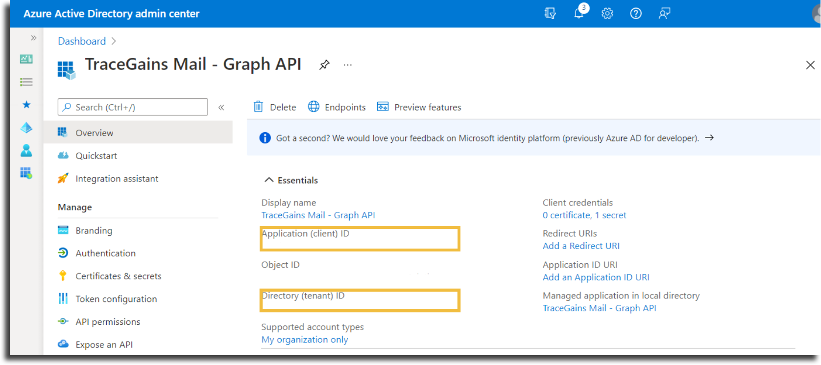Viewport: 821px width, 365px height.
Task: Close the app registration blade
Action: pyautogui.click(x=810, y=65)
